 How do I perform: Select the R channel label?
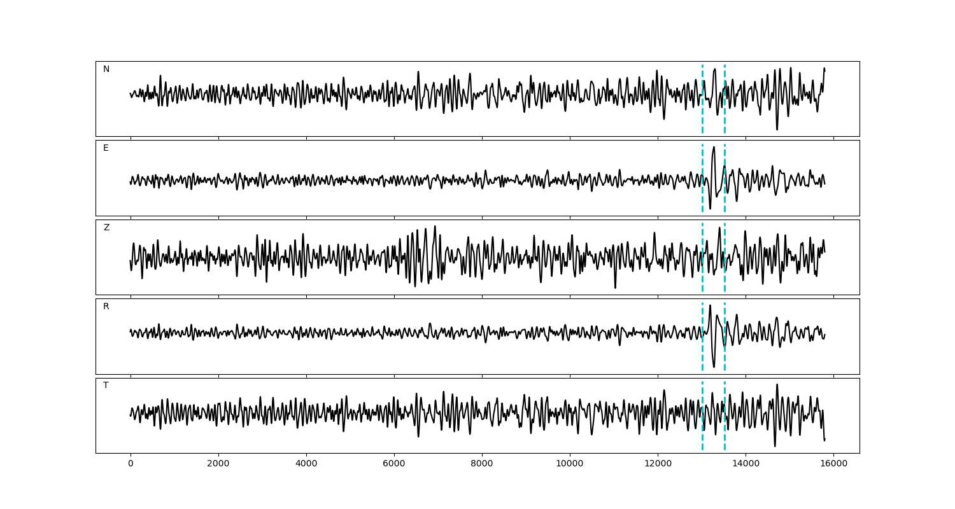pos(106,307)
